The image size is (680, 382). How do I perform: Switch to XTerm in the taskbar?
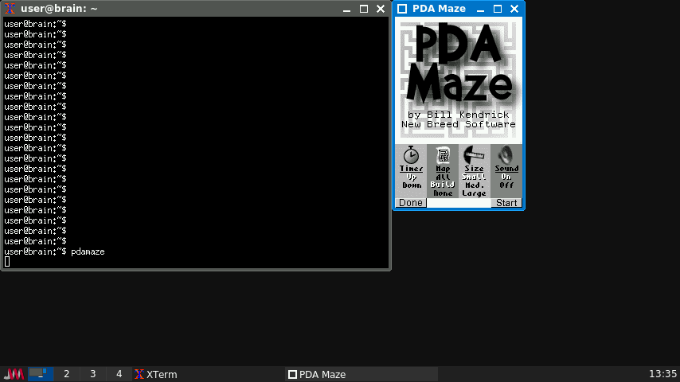click(x=156, y=374)
